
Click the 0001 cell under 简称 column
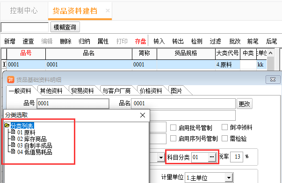pos(145,65)
